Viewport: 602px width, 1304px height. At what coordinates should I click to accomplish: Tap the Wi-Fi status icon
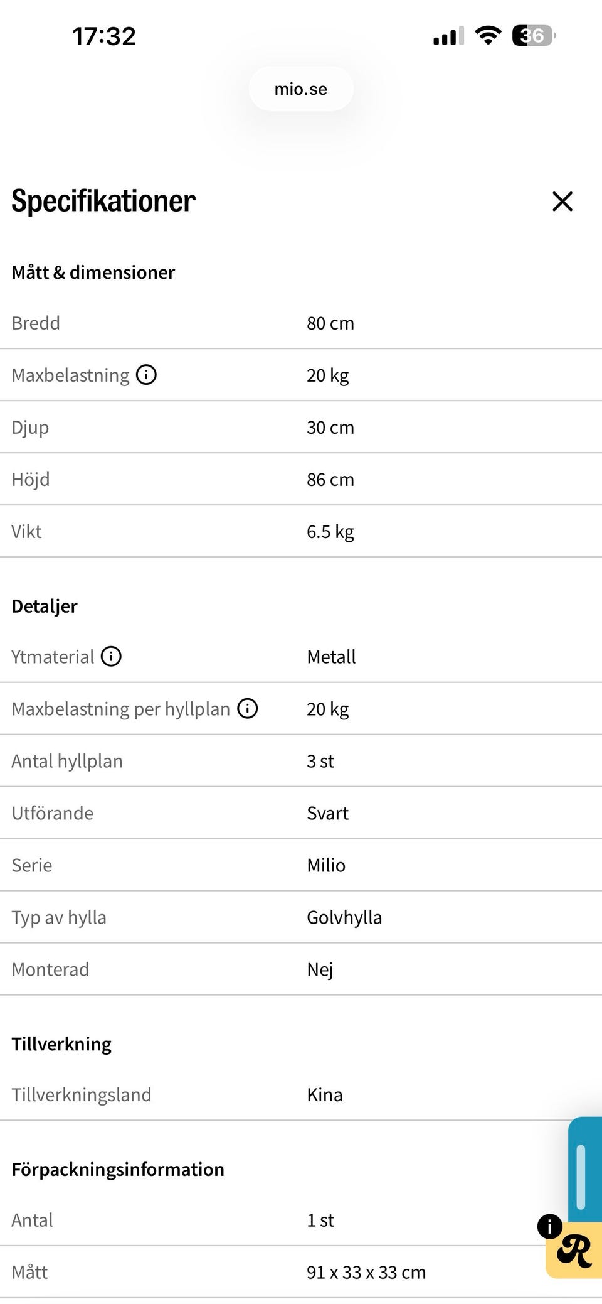[488, 36]
